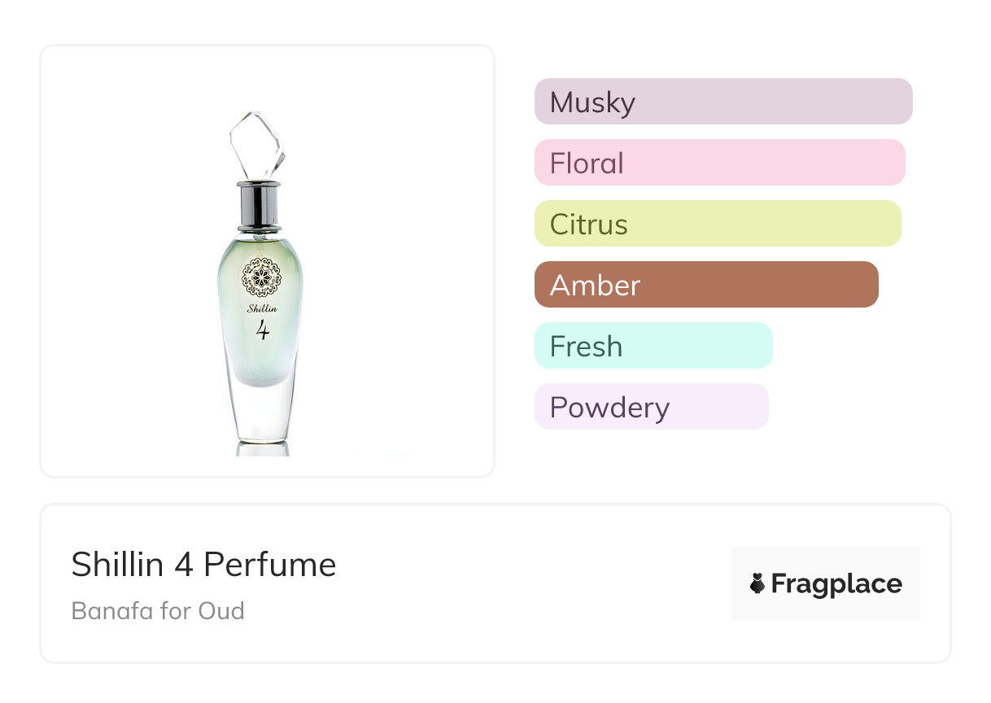Image resolution: width=991 pixels, height=703 pixels.
Task: Pick the brown Amber accord bar
Action: point(705,285)
